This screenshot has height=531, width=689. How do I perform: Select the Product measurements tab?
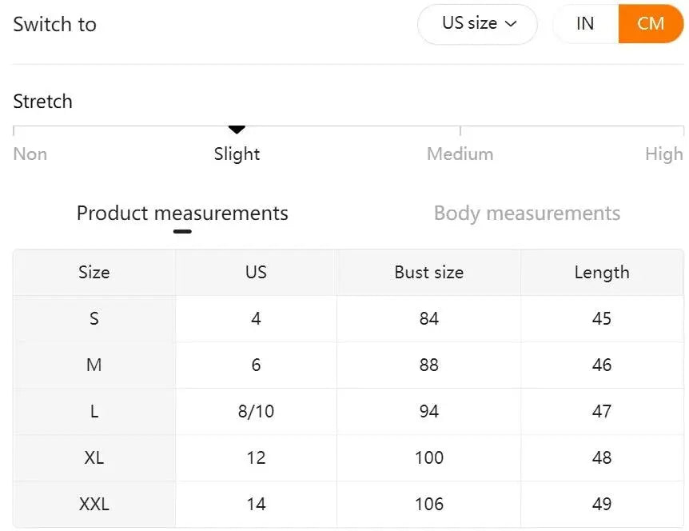tap(181, 214)
